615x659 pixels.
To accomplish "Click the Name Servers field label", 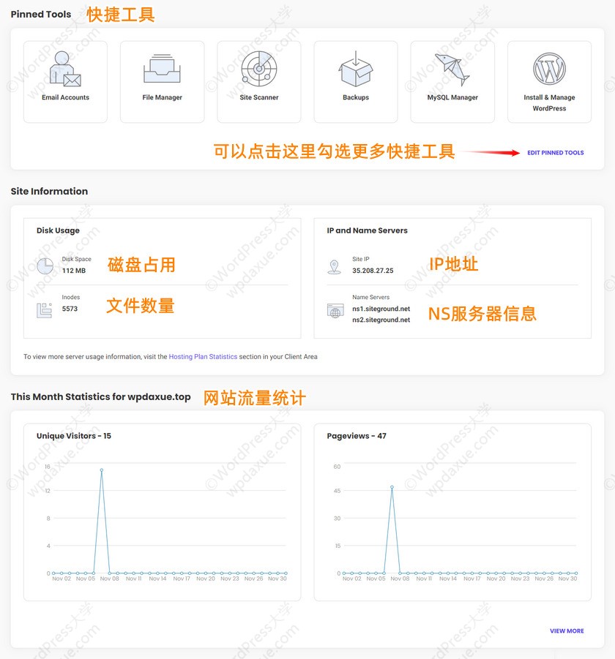I will pos(370,297).
